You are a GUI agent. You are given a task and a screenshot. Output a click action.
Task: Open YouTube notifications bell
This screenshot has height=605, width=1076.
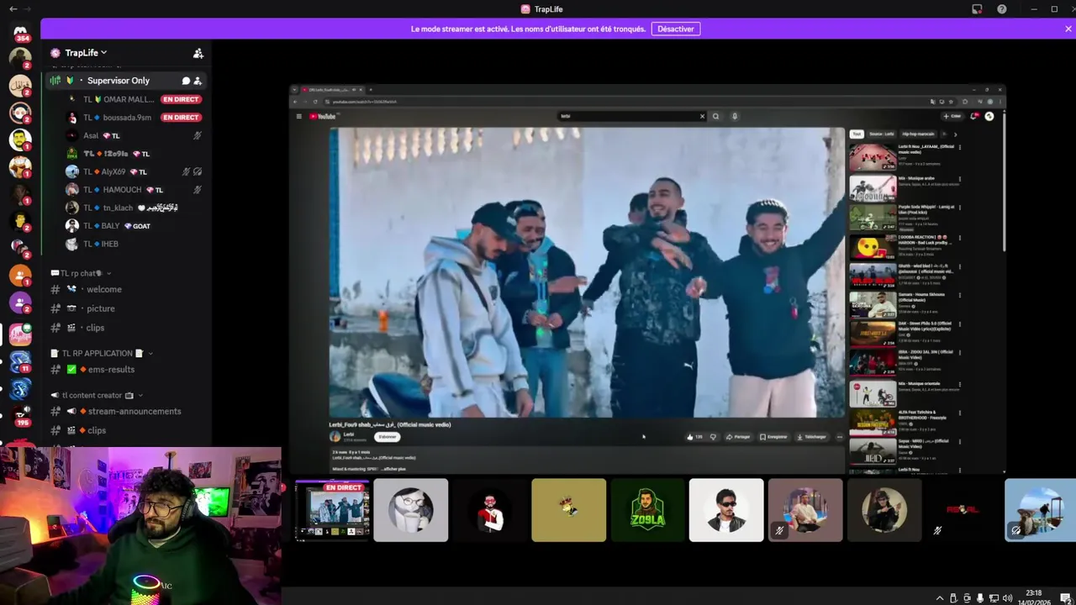[974, 116]
